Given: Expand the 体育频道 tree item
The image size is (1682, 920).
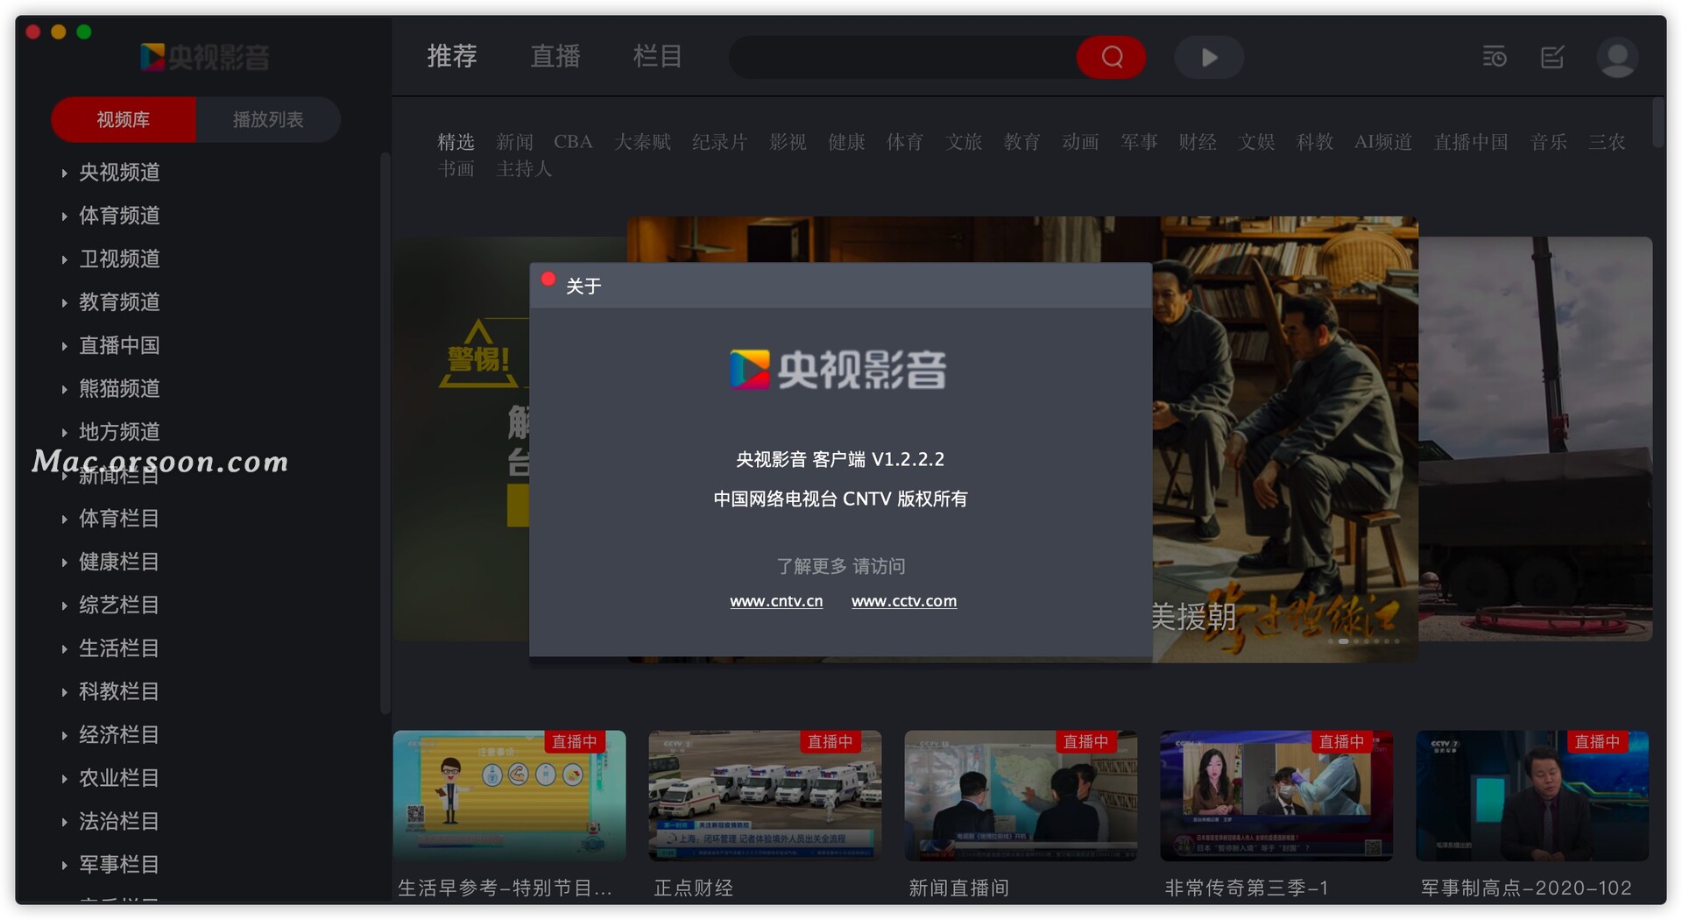Looking at the screenshot, I should 65,216.
